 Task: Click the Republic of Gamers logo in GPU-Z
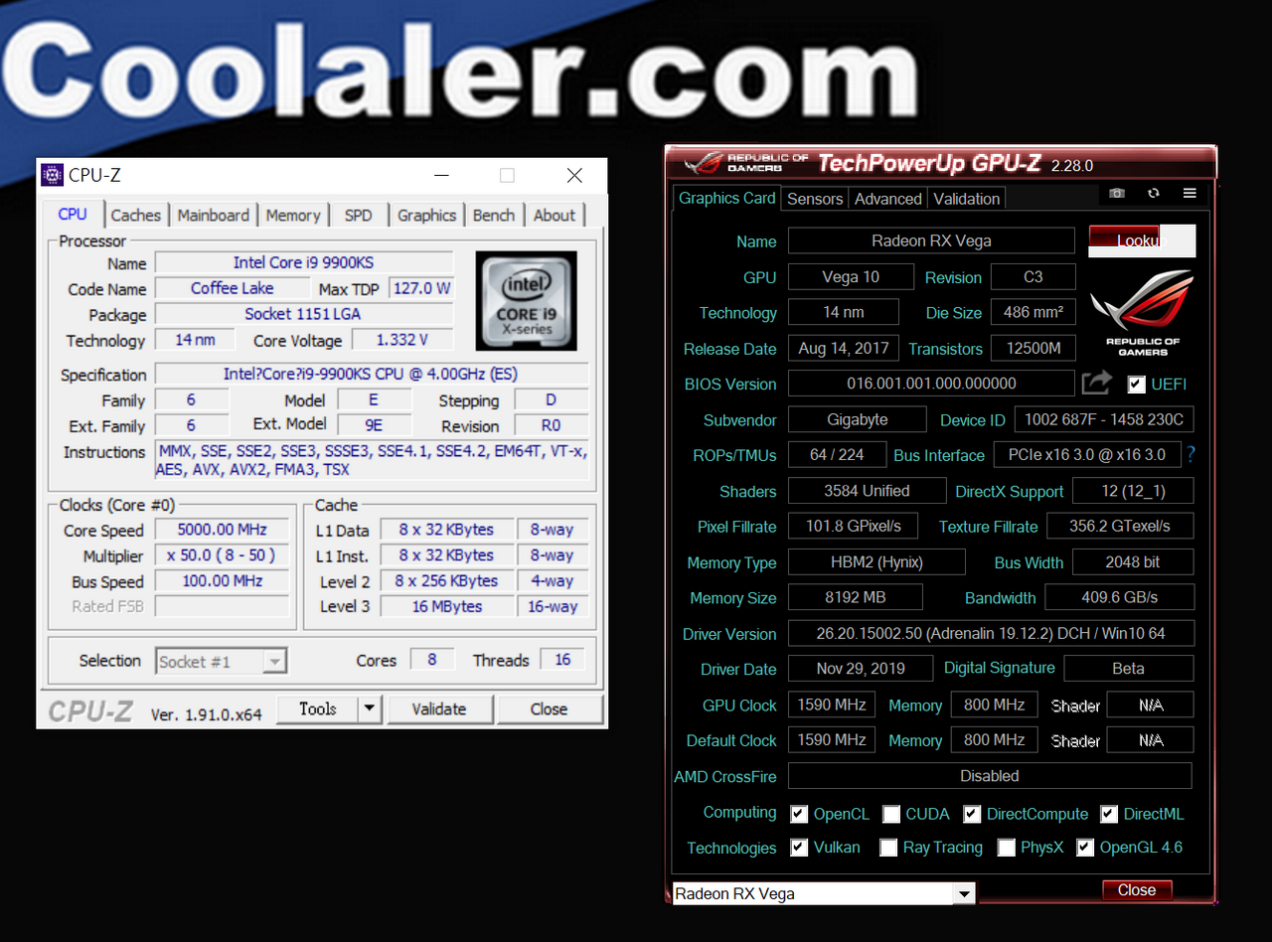click(1142, 313)
